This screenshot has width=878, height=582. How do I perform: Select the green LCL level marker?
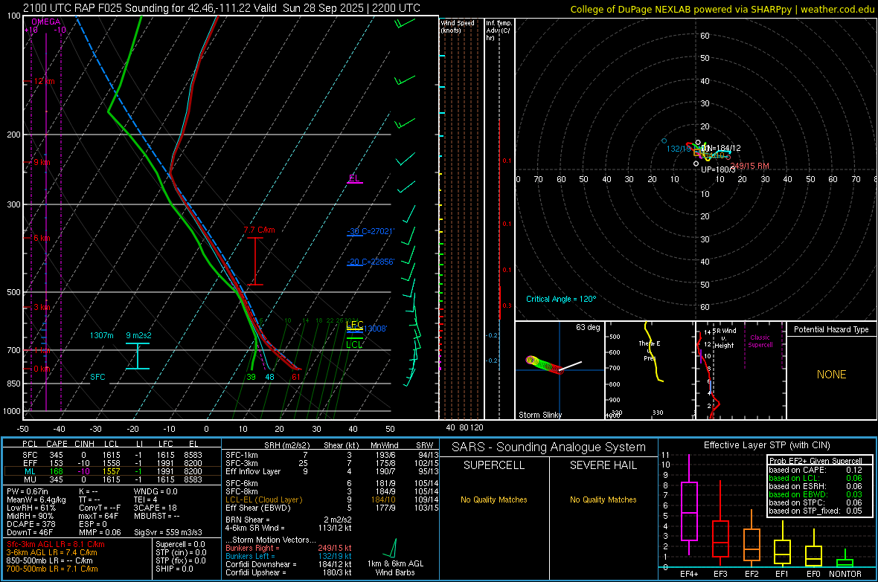point(354,343)
